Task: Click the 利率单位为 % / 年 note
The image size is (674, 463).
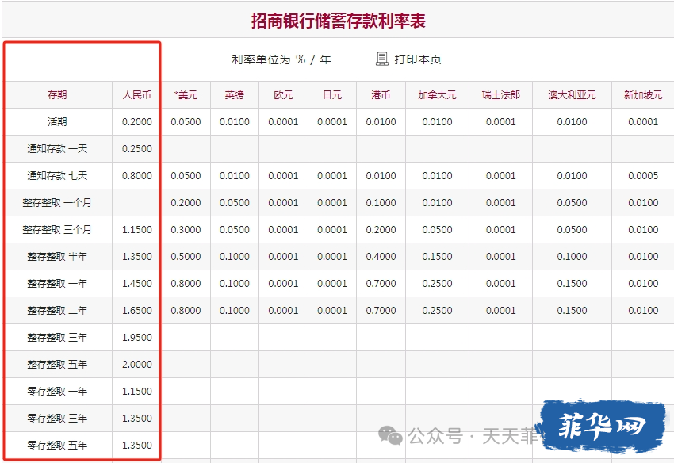Action: (281, 59)
